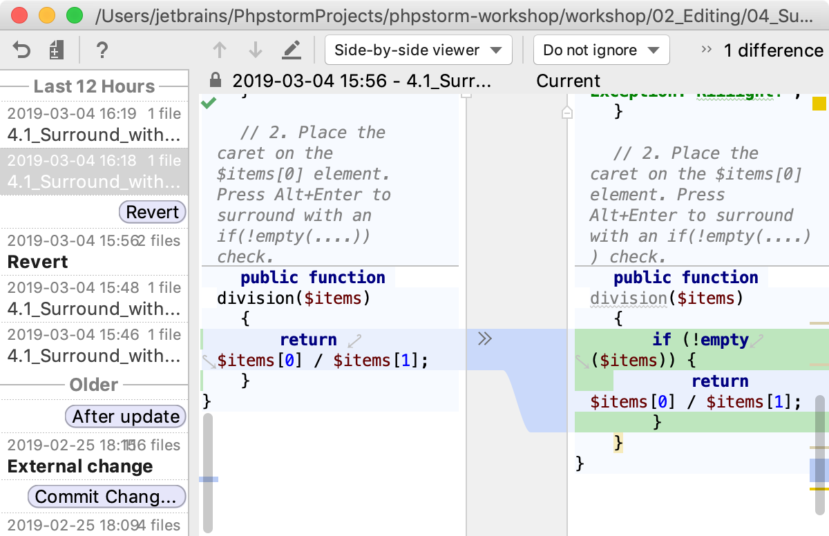Click the After update label tag

tap(125, 417)
